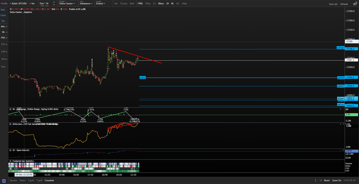This screenshot has width=359, height=184.
Task: Open Color in the left sidebar
Action: [x=3, y=15]
